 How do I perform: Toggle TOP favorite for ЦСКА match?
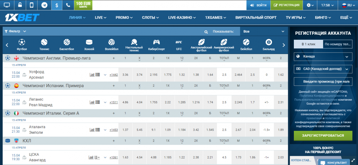click(24, 158)
